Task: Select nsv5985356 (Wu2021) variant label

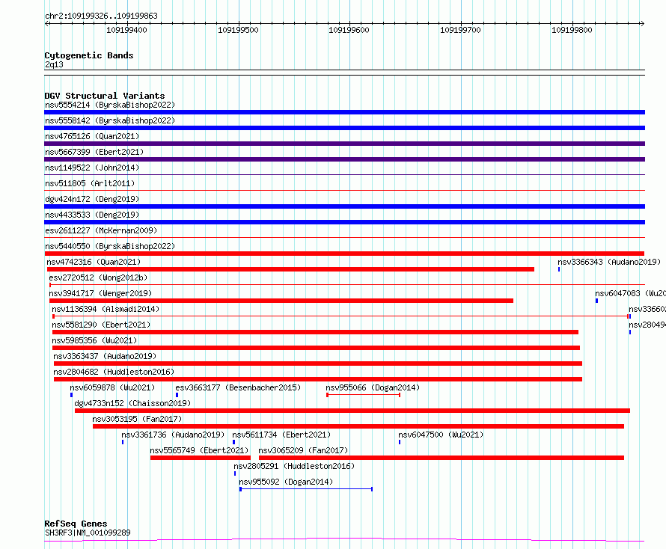Action: 94,340
